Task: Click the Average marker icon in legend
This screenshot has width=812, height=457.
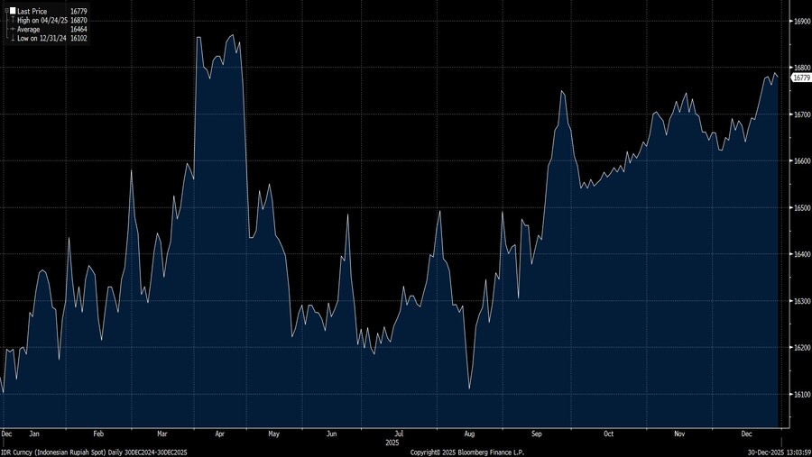Action: pos(14,29)
